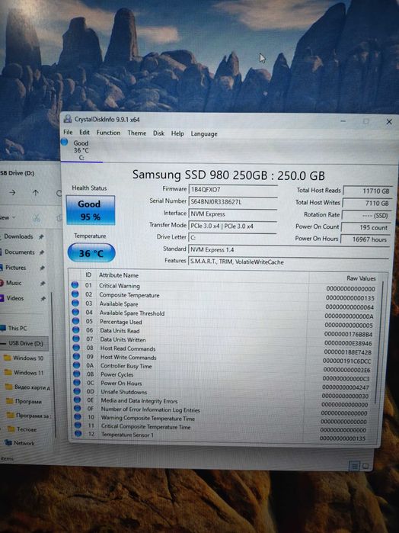Click the Serial Number field
Screen dimensions: 399x533
click(232, 202)
